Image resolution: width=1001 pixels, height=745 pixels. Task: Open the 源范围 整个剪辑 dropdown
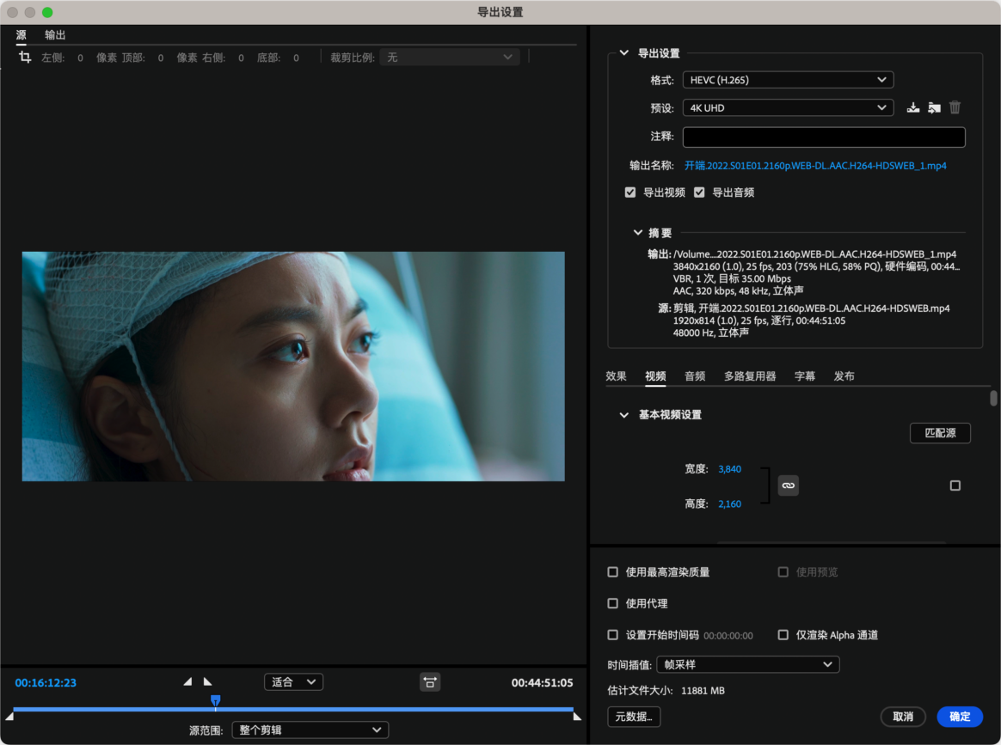click(x=310, y=730)
